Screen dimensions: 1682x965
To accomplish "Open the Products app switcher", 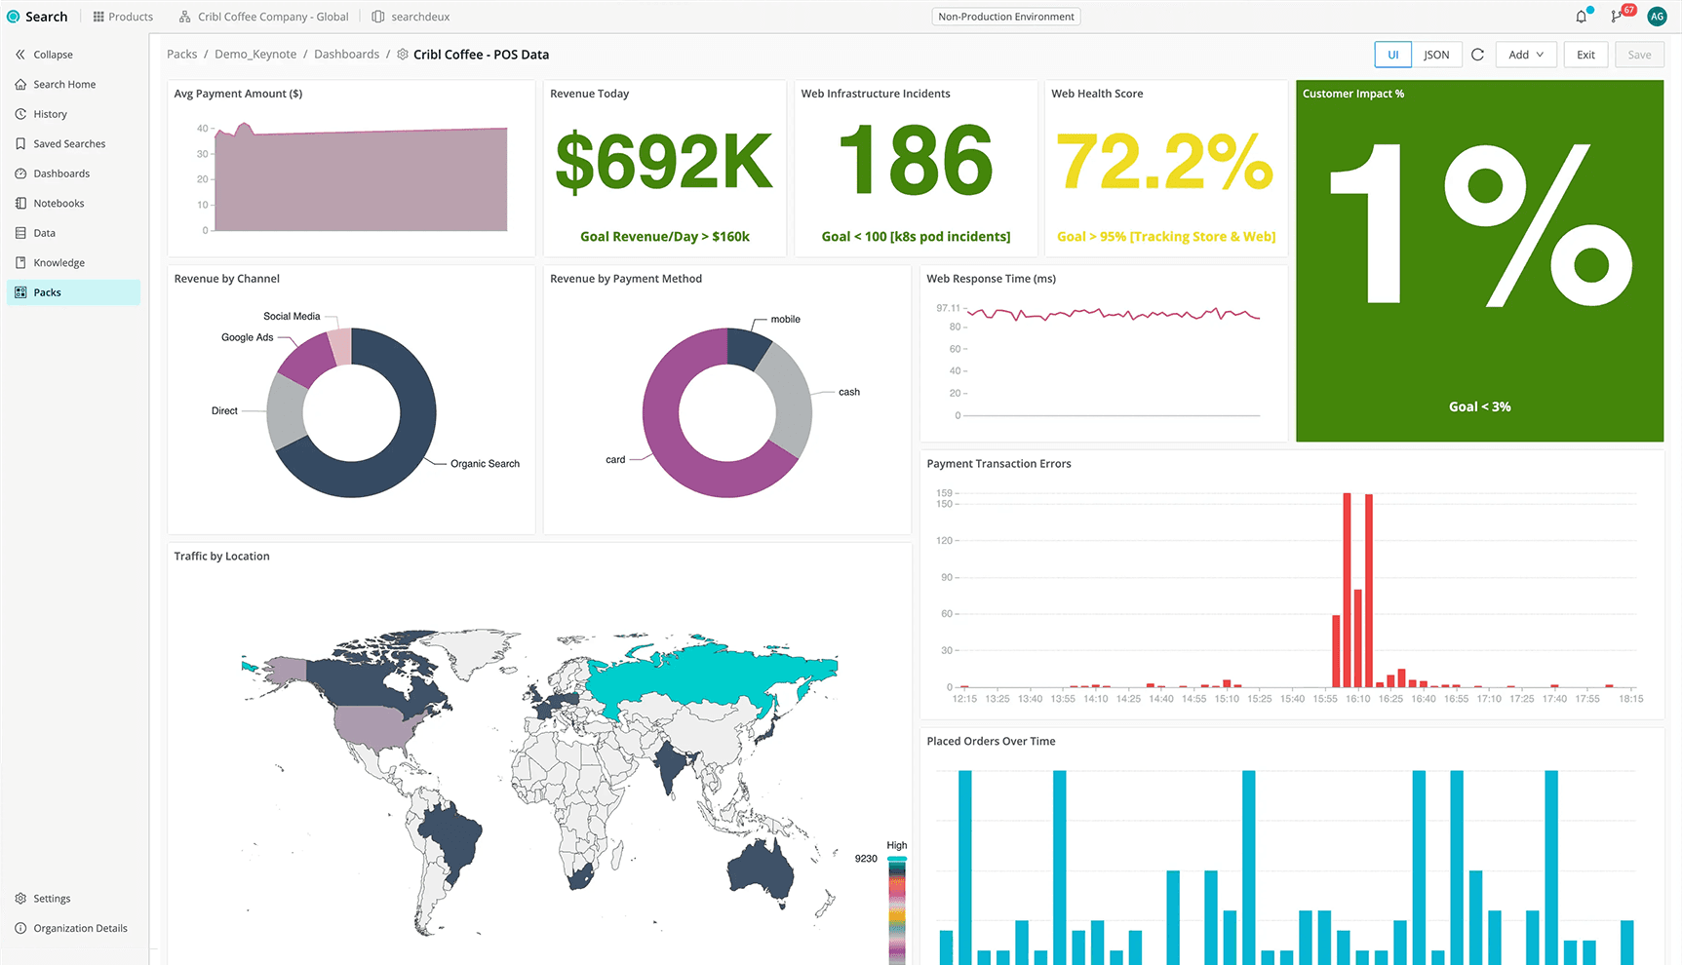I will coord(122,16).
